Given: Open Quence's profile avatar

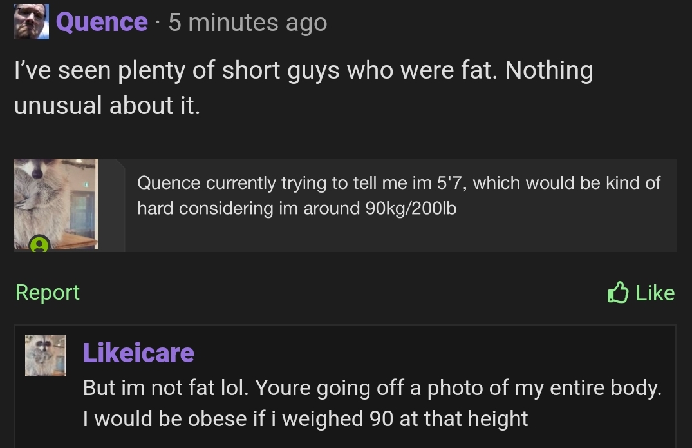Looking at the screenshot, I should pos(31,22).
